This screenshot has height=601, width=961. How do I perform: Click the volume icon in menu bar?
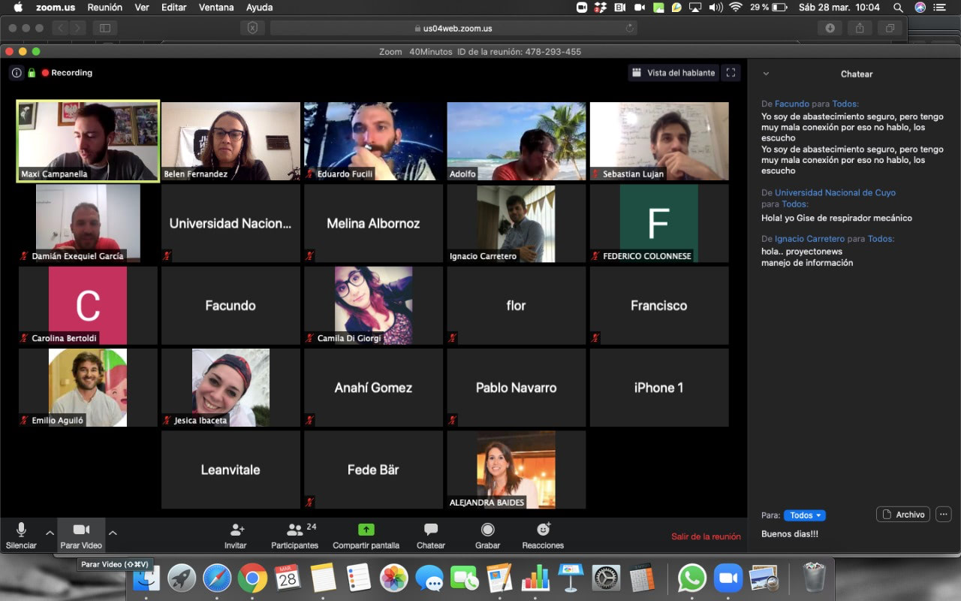click(x=715, y=8)
